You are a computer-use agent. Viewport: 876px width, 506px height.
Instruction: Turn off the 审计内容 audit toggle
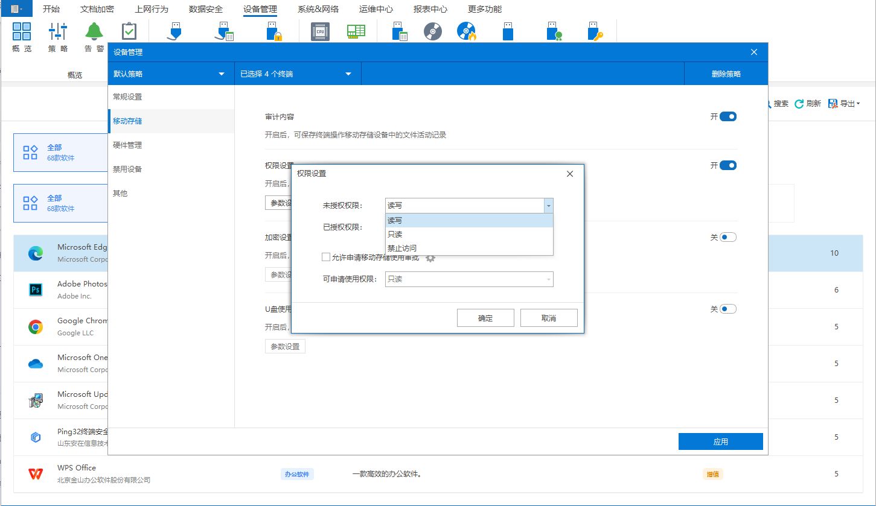tap(728, 117)
